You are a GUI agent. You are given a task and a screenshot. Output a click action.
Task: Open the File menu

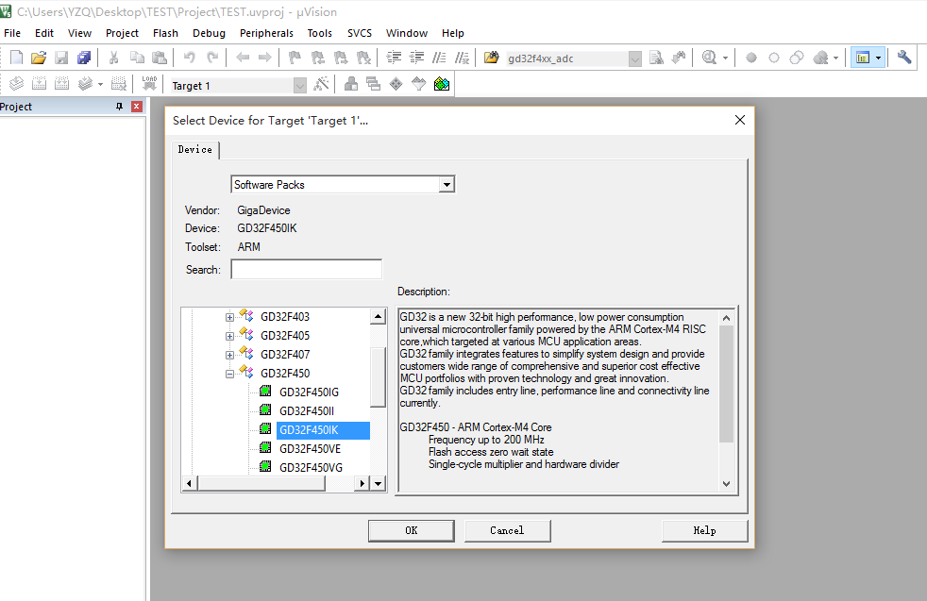point(12,33)
